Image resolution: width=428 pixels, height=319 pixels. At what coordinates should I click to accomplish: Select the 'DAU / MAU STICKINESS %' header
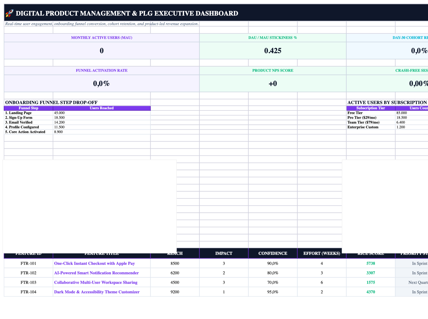point(273,38)
